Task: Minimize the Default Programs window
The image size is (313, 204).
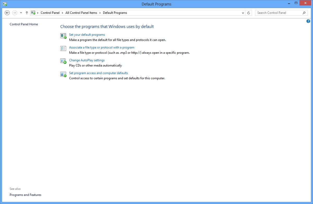Action: click(x=289, y=3)
